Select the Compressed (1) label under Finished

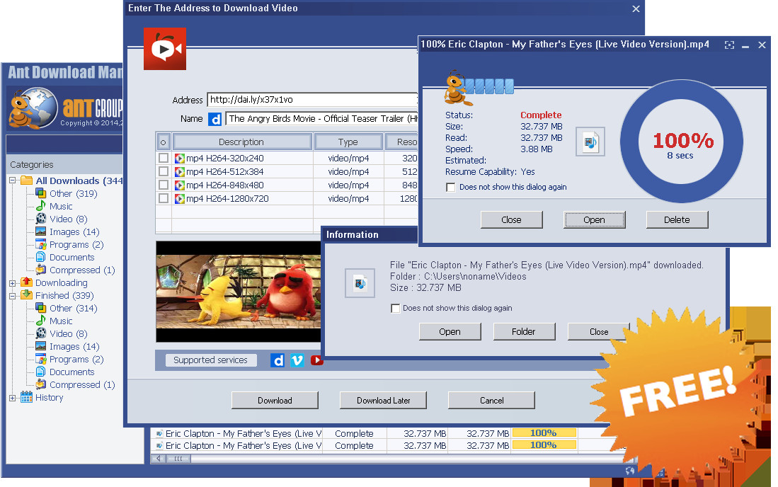pos(82,385)
